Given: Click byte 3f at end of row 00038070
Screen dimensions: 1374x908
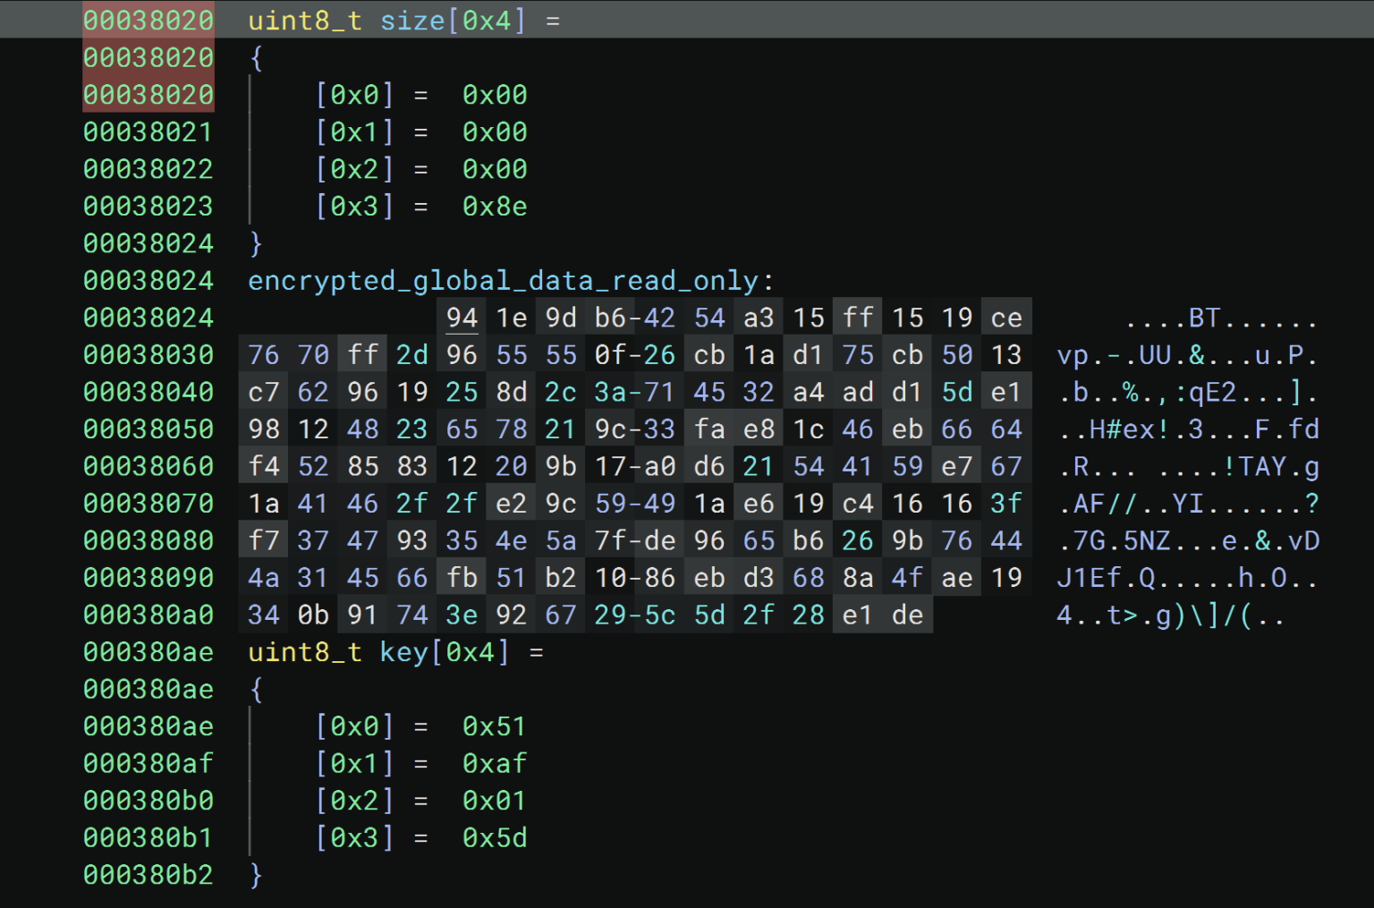Looking at the screenshot, I should [1005, 503].
